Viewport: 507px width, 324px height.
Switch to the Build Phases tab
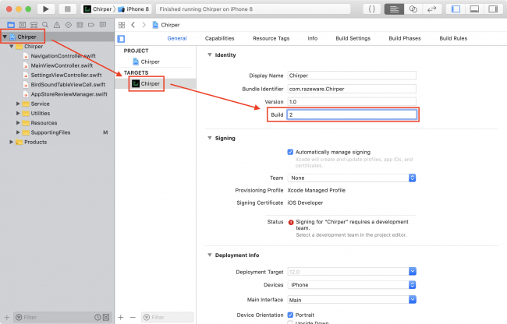tap(405, 38)
